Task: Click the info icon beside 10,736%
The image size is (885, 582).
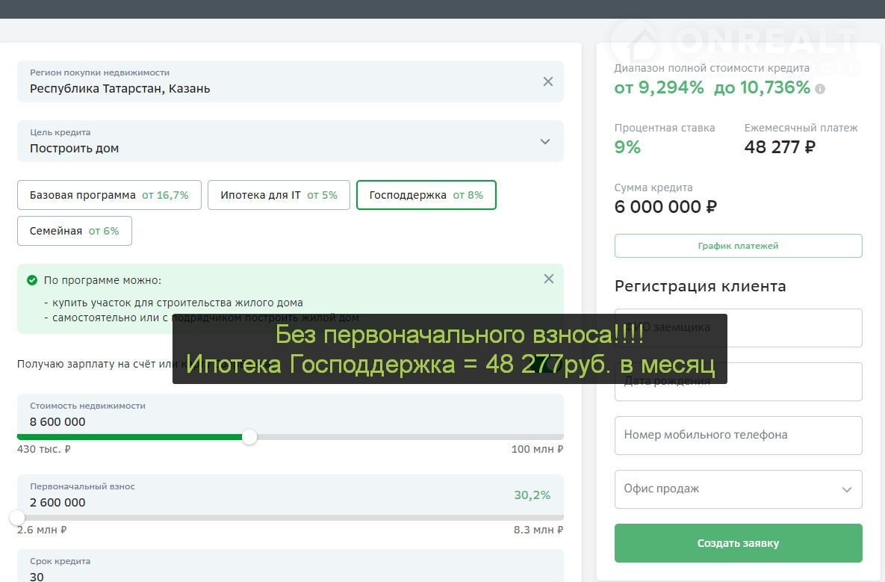Action: (820, 89)
